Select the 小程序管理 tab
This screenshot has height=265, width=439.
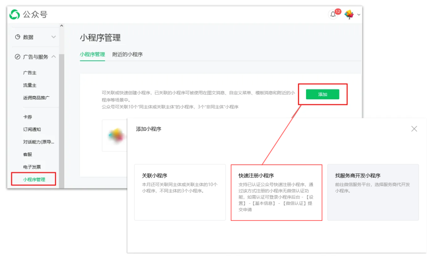pos(92,54)
